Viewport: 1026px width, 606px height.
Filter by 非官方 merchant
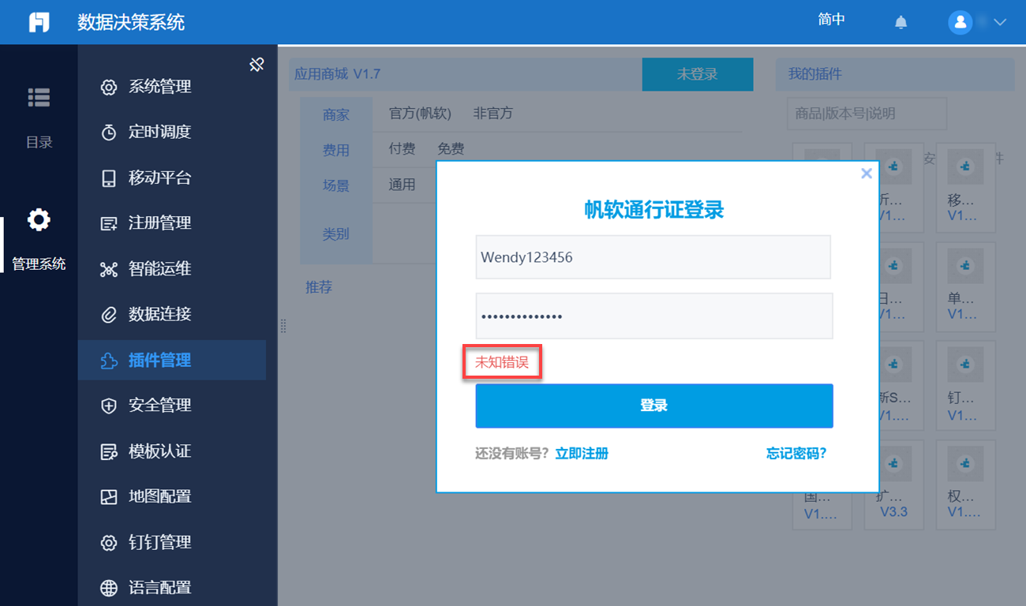click(x=493, y=114)
